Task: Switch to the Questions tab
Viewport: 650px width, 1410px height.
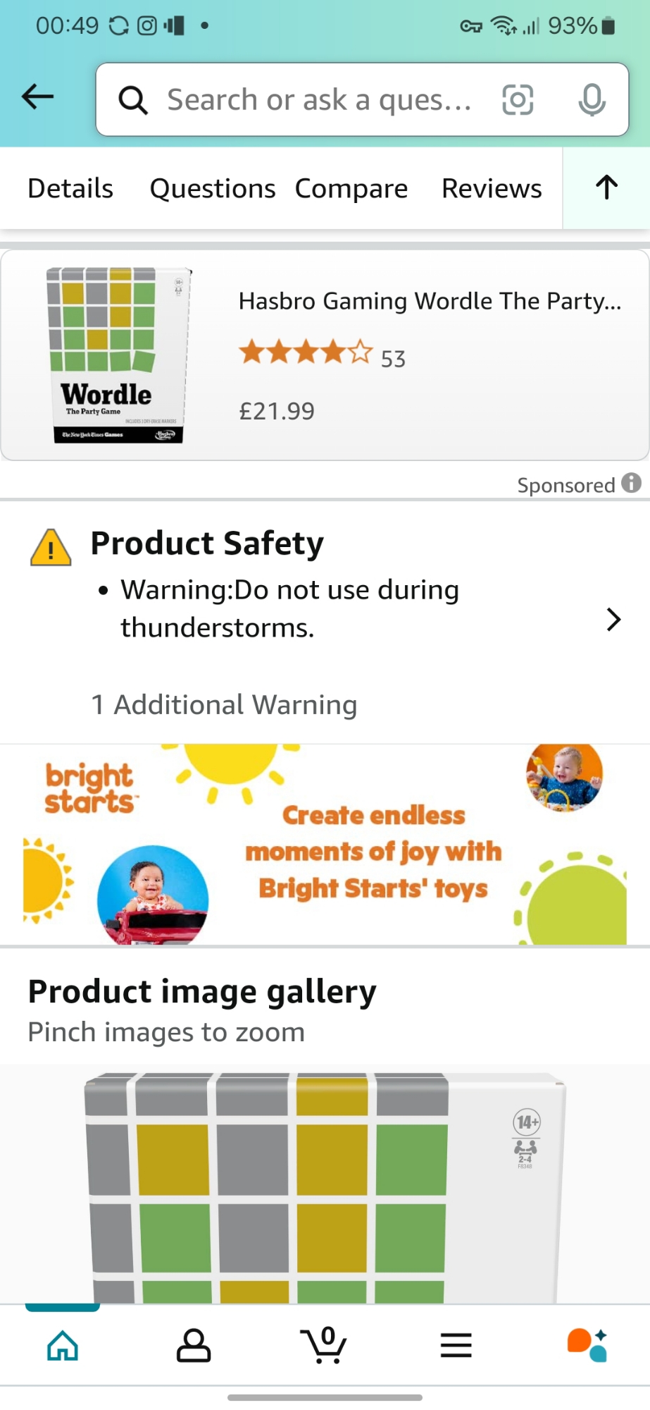Action: pos(212,188)
